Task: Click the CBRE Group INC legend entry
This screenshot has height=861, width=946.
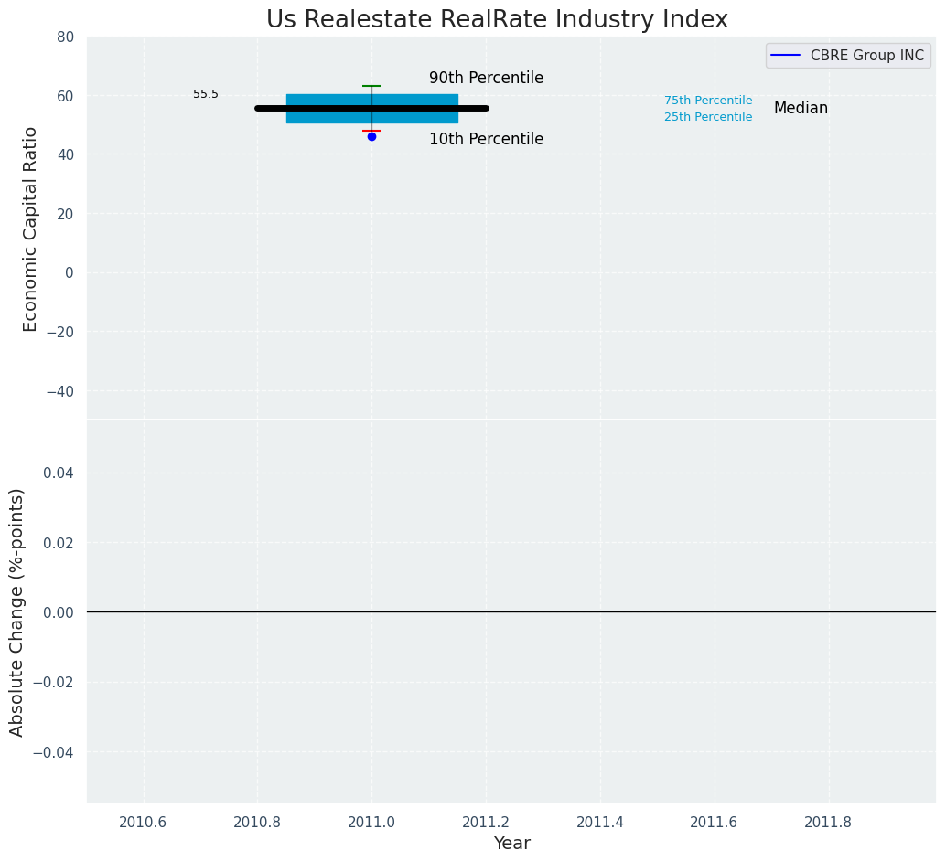Action: [x=866, y=56]
